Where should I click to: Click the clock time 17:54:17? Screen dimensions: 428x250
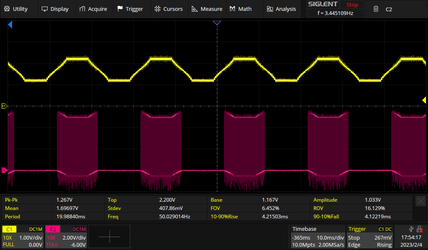(x=411, y=237)
